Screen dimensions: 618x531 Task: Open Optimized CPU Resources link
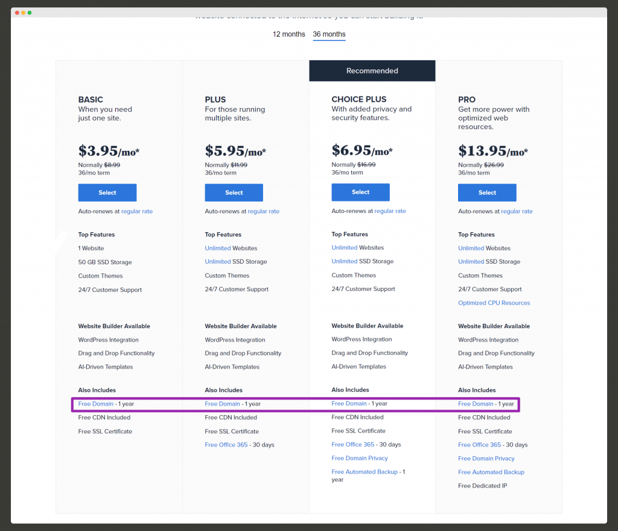tap(494, 304)
